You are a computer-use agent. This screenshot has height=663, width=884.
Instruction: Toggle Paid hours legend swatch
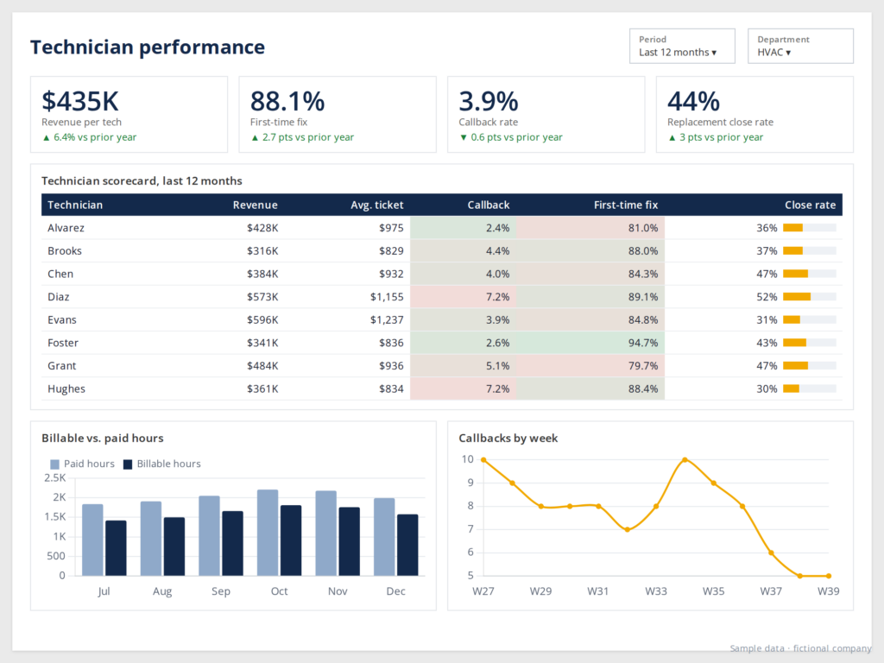pyautogui.click(x=54, y=464)
